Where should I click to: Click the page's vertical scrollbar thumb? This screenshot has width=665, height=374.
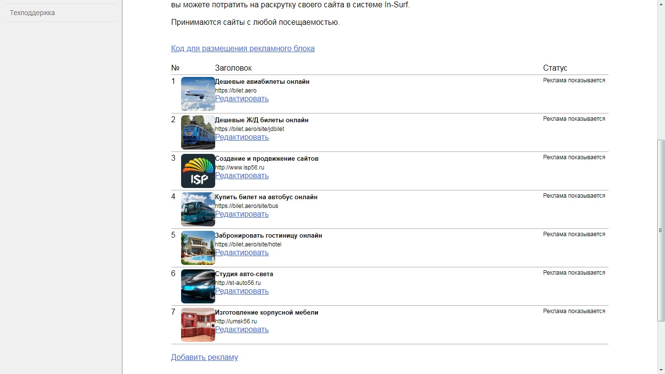pos(661,230)
